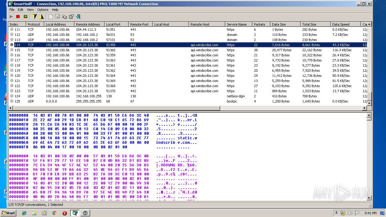
Task: Select the netbios-dgm row 124
Action: 188,96
